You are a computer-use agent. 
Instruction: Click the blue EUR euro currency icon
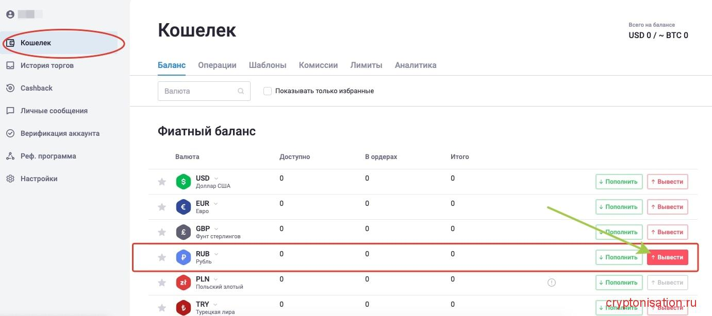tap(183, 206)
